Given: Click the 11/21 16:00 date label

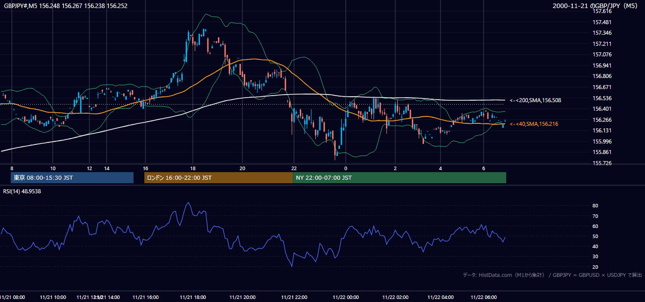Looking at the screenshot, I should (145, 297).
